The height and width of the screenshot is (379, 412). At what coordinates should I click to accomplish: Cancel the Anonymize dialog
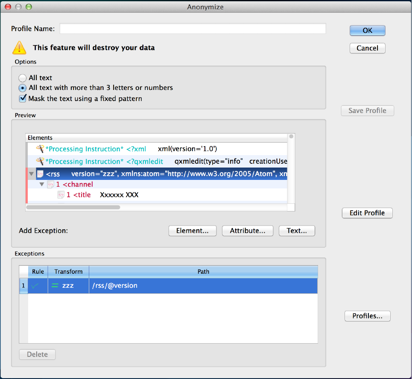(x=367, y=48)
